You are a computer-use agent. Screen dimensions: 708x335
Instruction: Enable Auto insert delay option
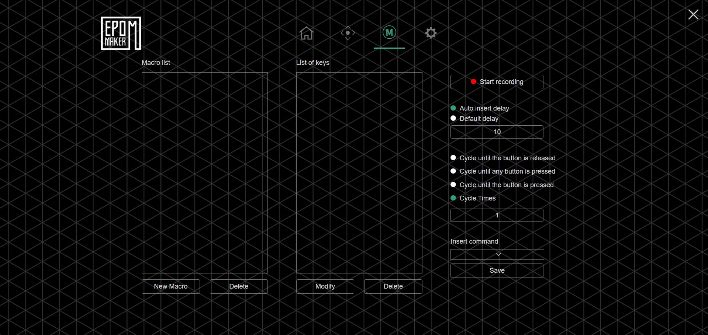[453, 108]
